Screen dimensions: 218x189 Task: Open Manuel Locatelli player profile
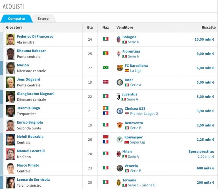point(31,151)
